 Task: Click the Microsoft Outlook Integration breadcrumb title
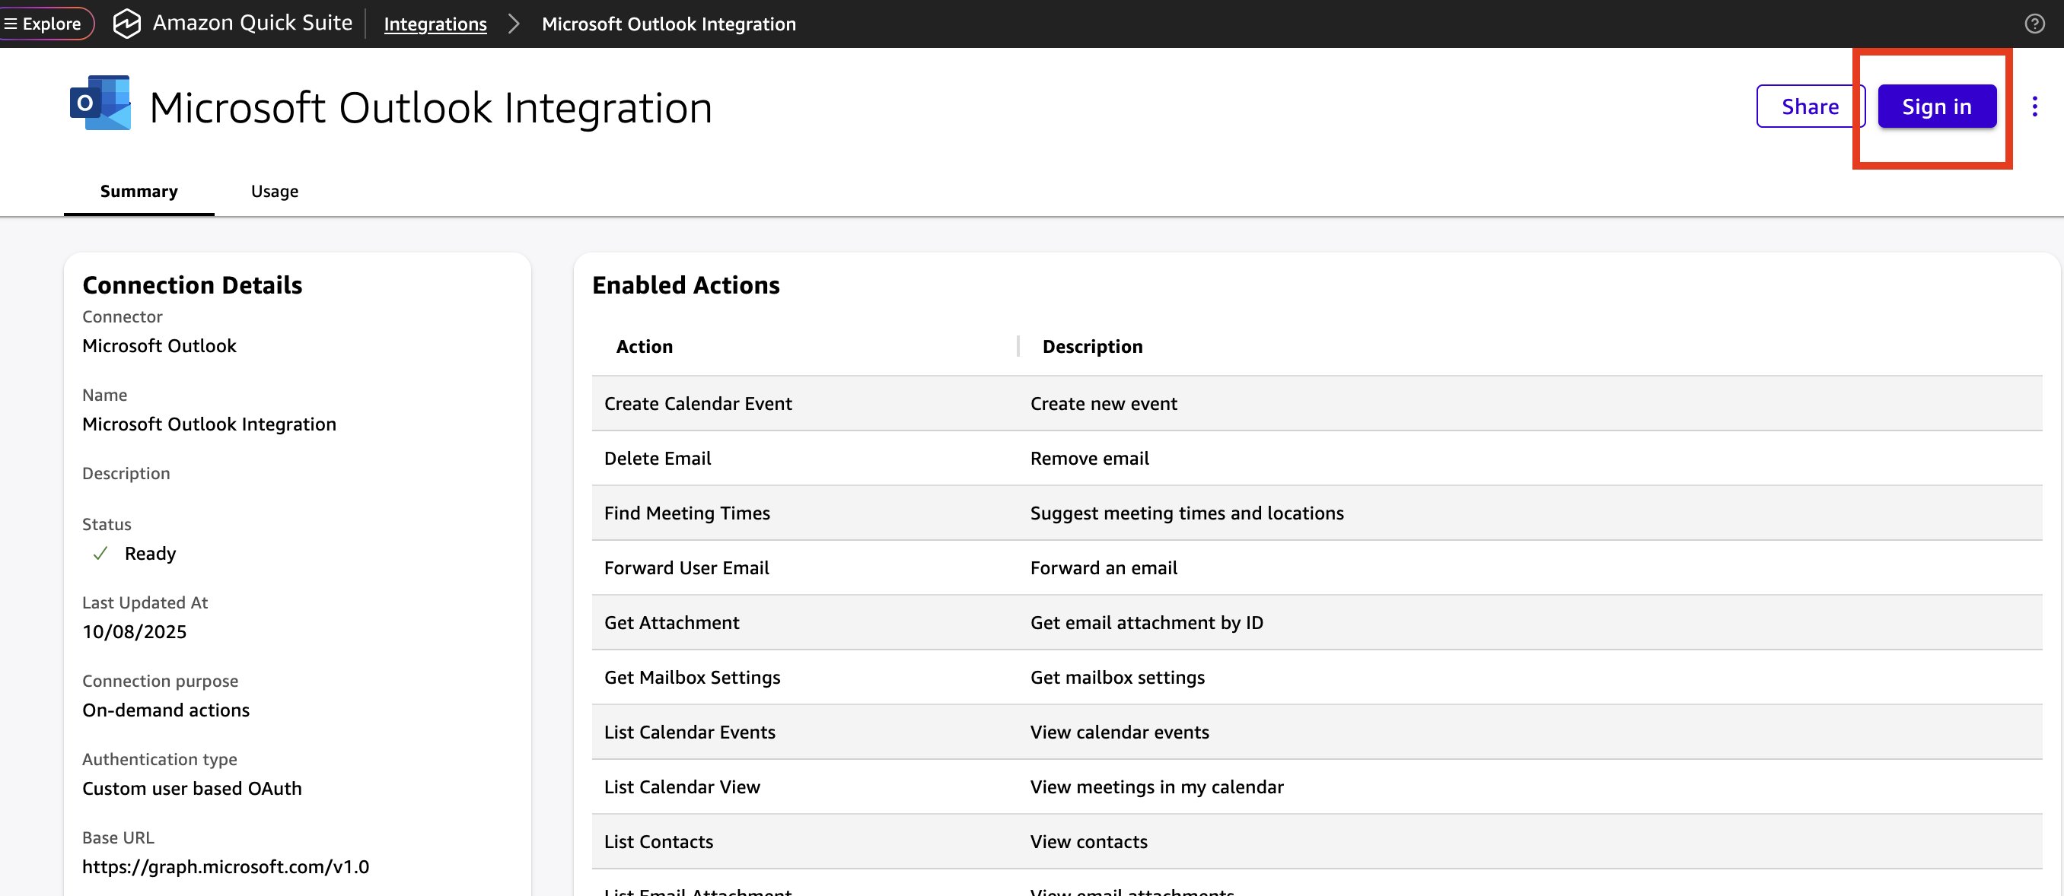pyautogui.click(x=669, y=24)
